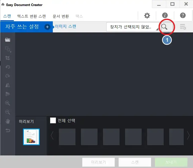The height and width of the screenshot is (168, 193).
Task: Open file with the folder icon
Action: pyautogui.click(x=8, y=40)
